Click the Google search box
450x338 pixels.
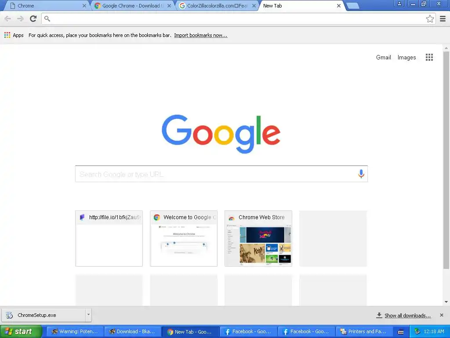221,174
